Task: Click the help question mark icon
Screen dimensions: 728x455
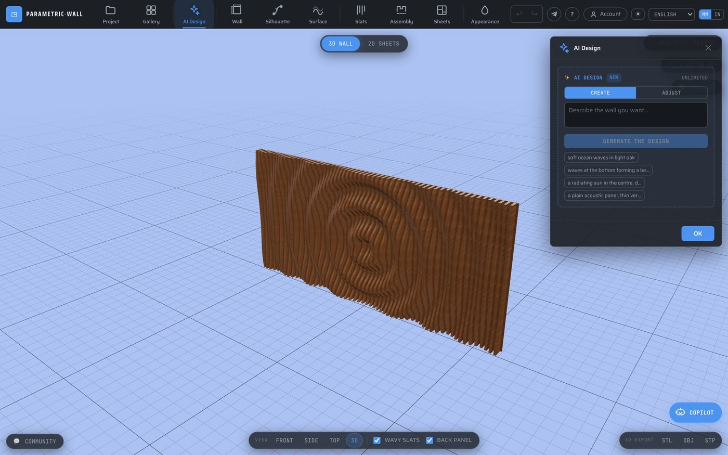Action: coord(572,14)
